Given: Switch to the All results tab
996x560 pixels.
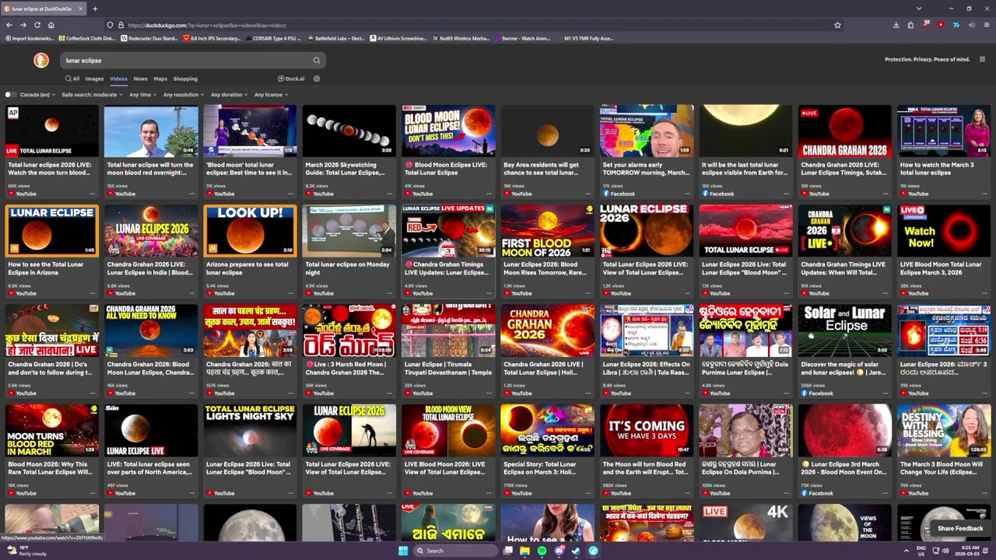Looking at the screenshot, I should coord(72,79).
